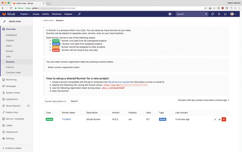Image resolution: width=242 pixels, height=152 pixels.
Task: Open the new item plus dropdown
Action: click(x=171, y=14)
